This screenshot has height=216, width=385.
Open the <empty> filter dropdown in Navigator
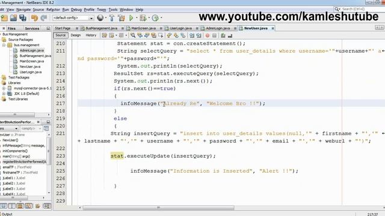click(31, 128)
